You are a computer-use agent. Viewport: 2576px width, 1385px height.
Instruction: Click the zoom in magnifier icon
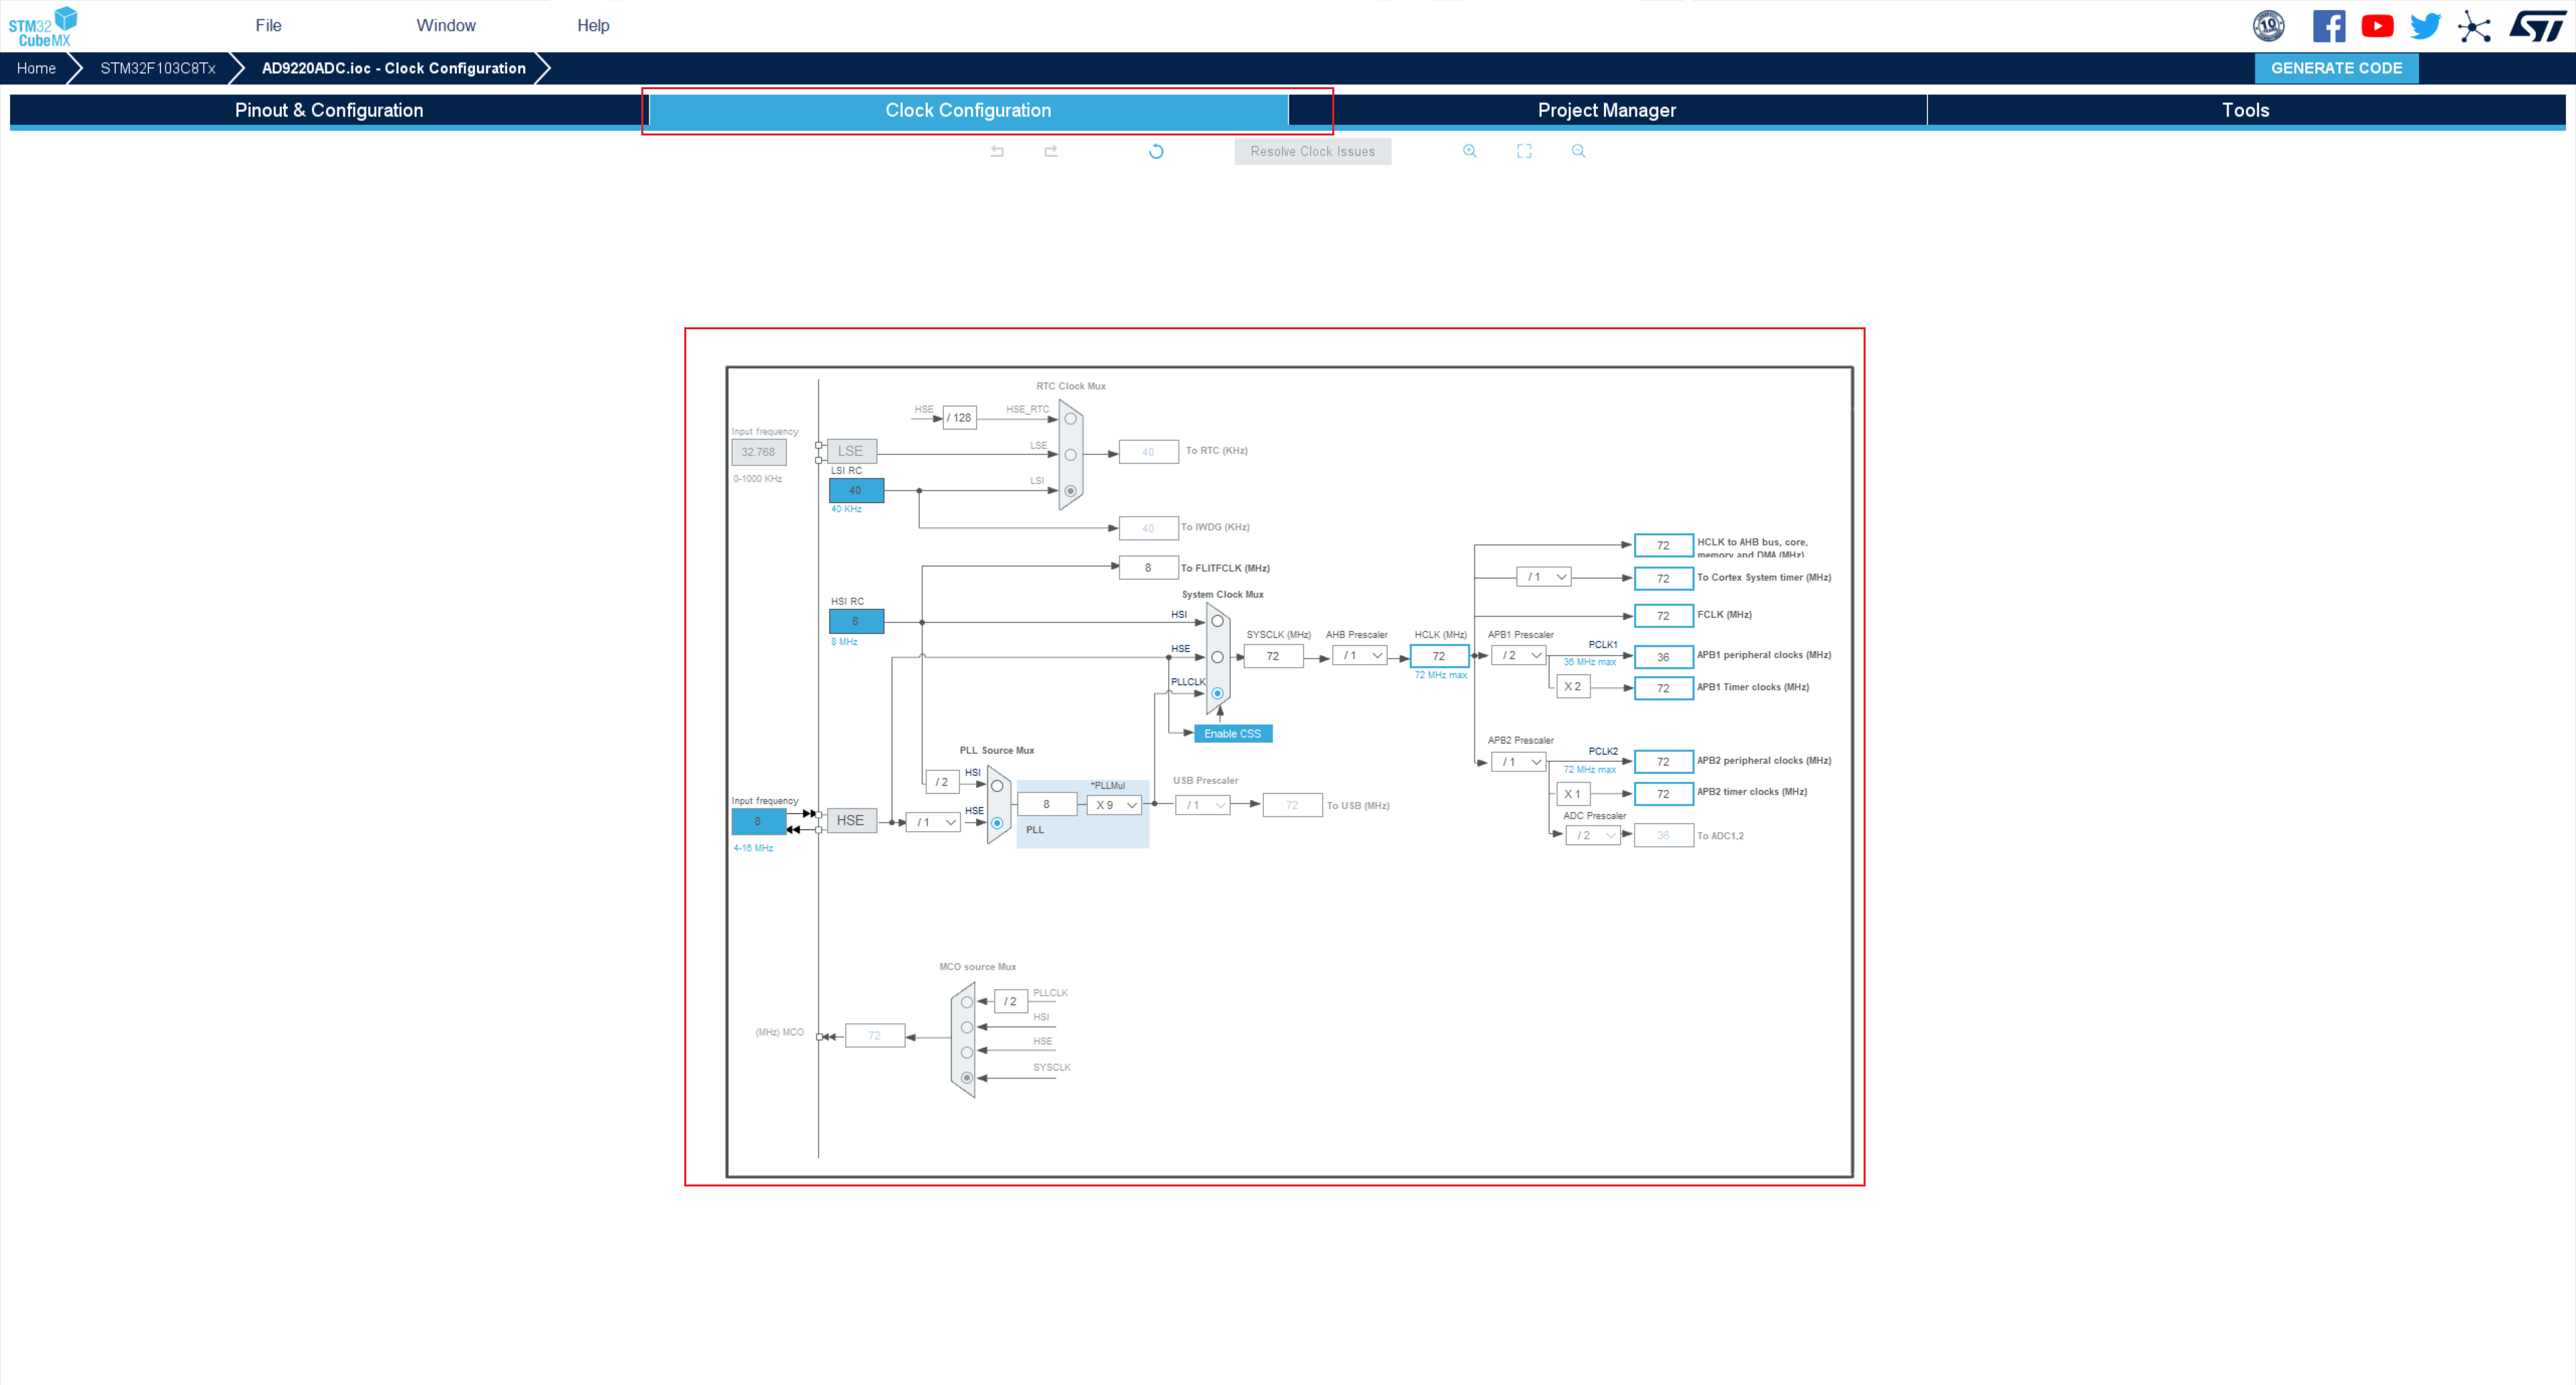pos(1469,150)
